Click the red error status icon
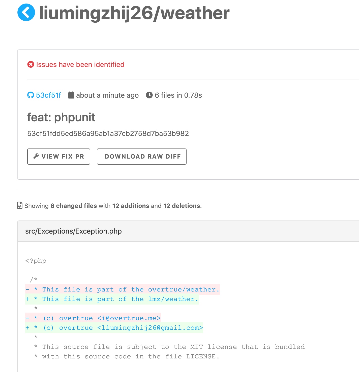 [x=31, y=64]
